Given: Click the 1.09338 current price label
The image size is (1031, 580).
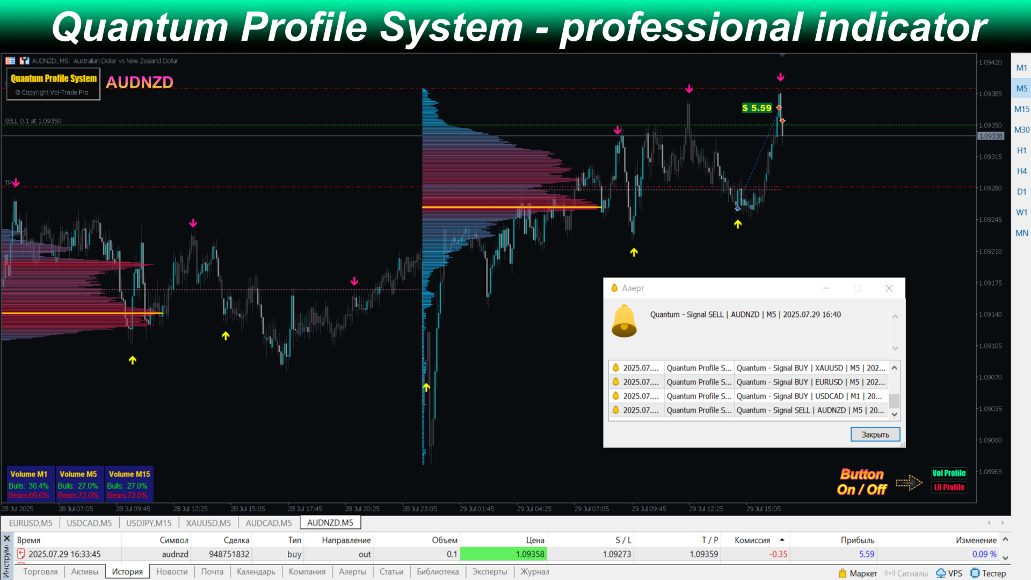Looking at the screenshot, I should coord(991,136).
